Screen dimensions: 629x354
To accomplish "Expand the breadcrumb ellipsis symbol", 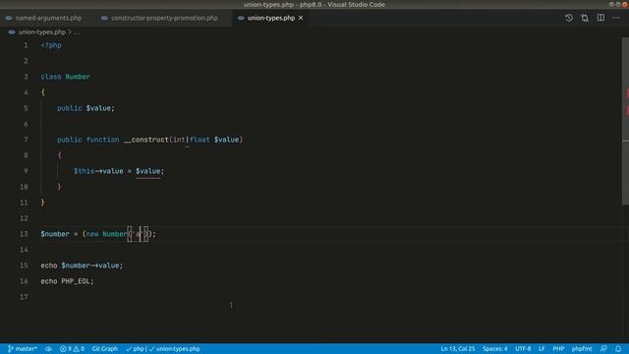I will coord(77,32).
